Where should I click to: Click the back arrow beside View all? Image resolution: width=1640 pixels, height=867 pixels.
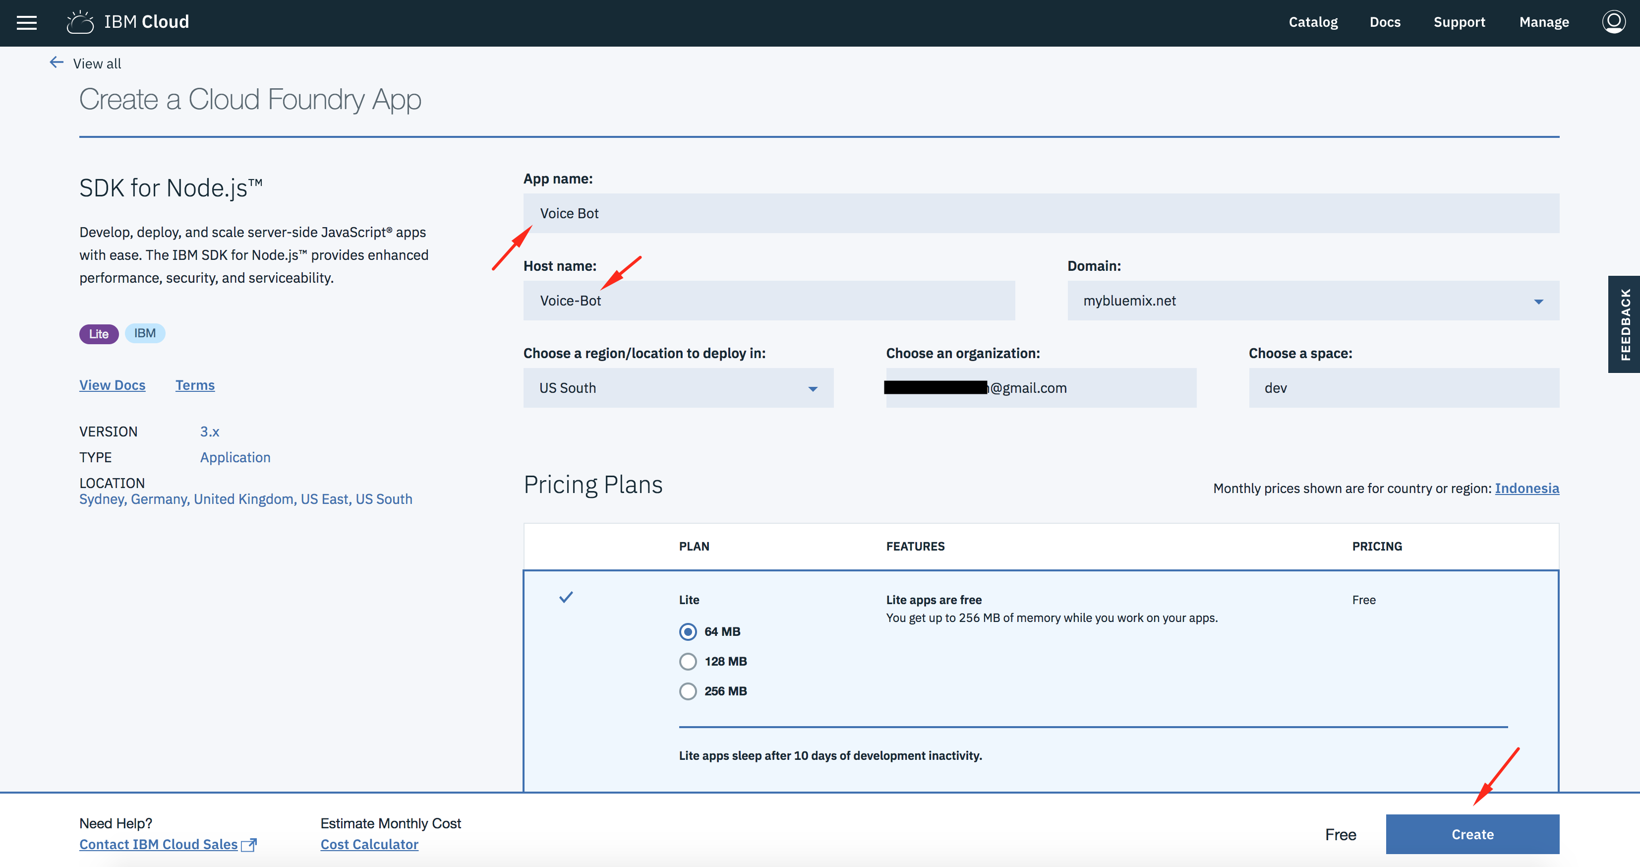57,62
